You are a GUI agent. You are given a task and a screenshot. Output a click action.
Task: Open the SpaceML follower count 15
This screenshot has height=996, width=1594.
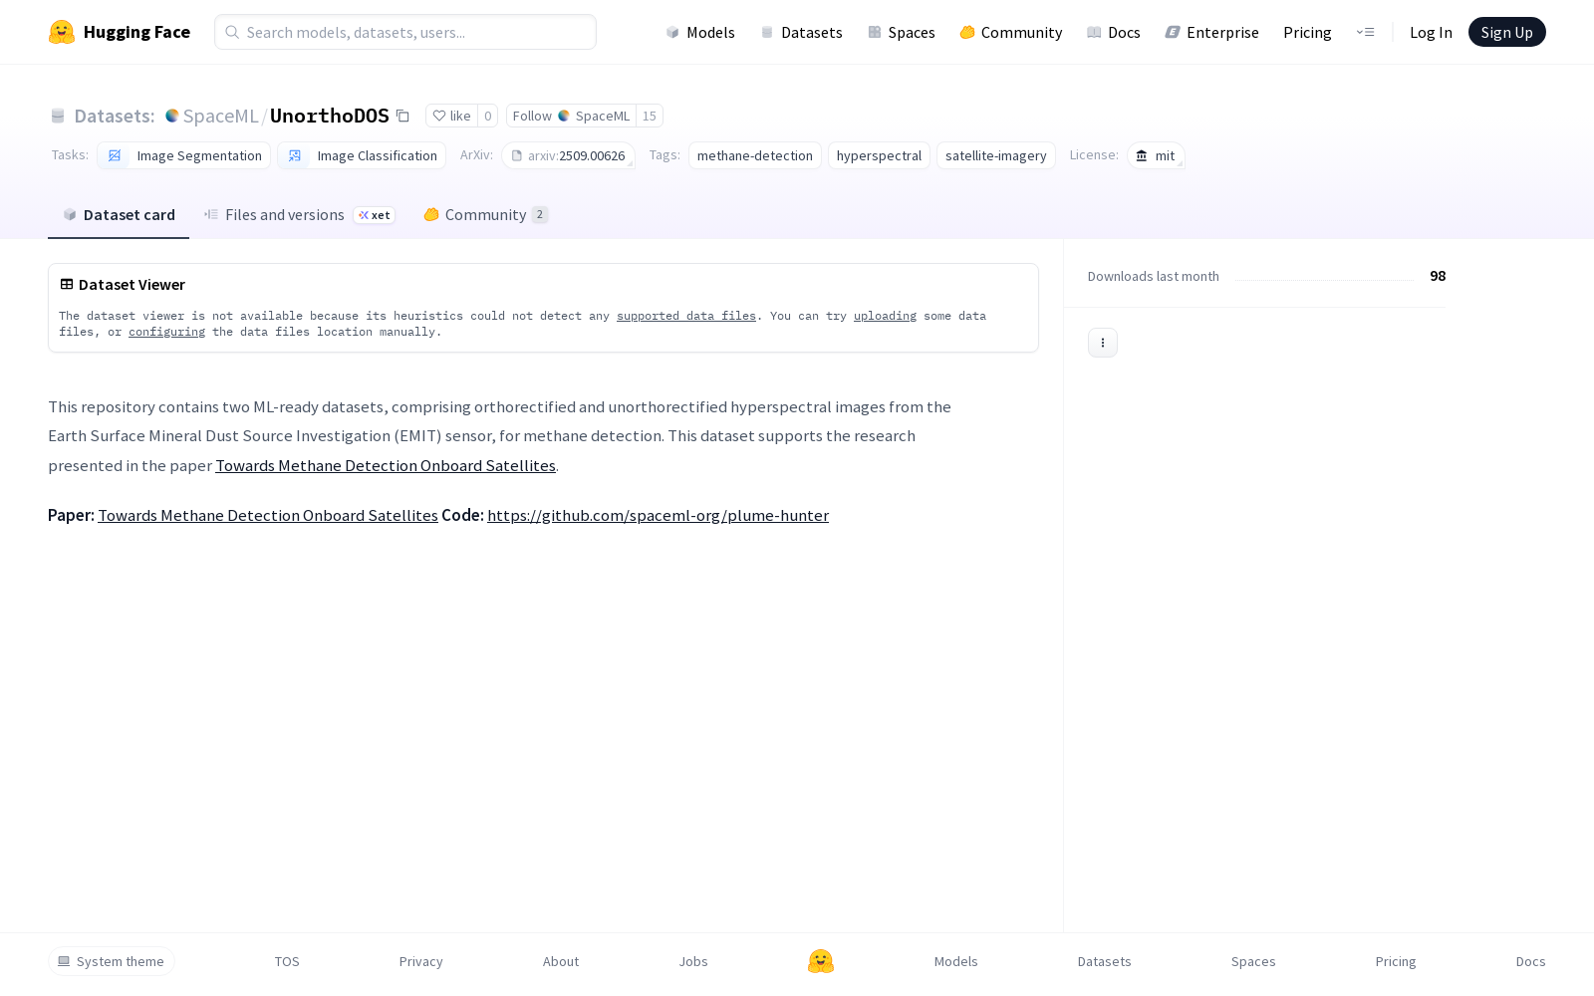click(650, 116)
